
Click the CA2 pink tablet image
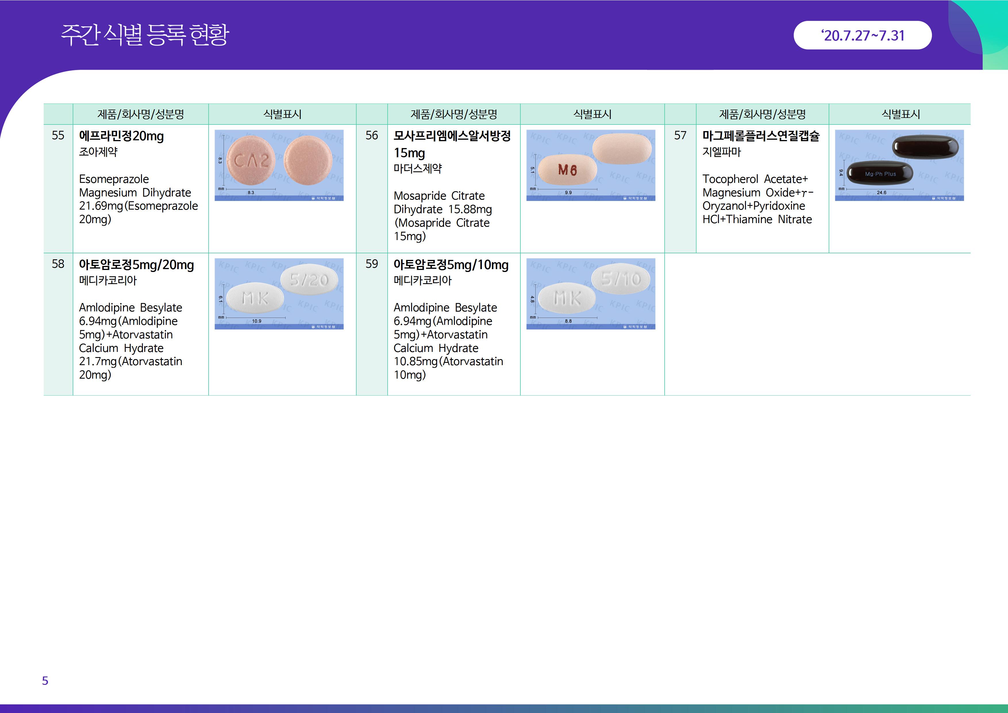point(279,165)
